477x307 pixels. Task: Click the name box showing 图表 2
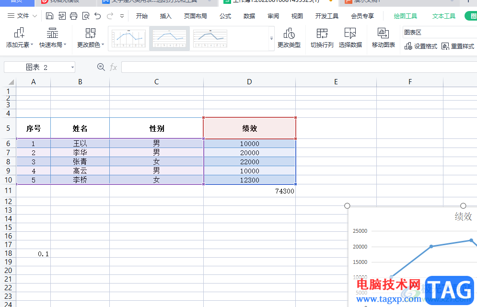point(37,67)
